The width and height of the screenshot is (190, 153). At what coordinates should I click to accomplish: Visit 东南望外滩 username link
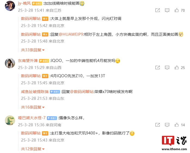[28, 61]
